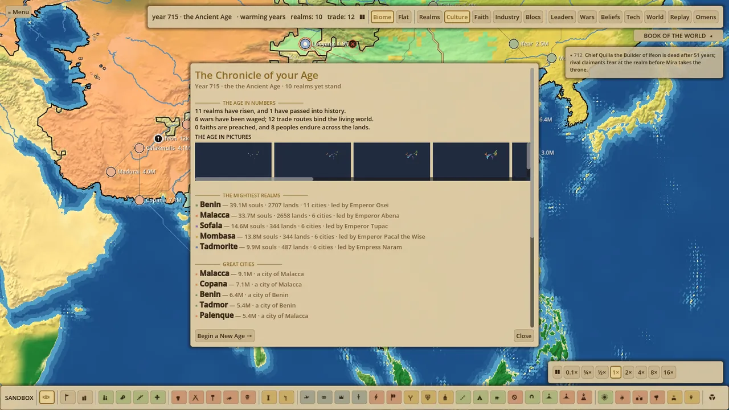The image size is (729, 410).
Task: Click the Mombasa realm entry
Action: pos(310,236)
